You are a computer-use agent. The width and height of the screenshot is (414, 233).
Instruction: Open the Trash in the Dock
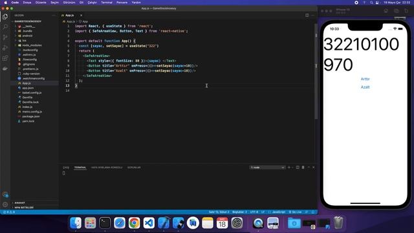(338, 223)
